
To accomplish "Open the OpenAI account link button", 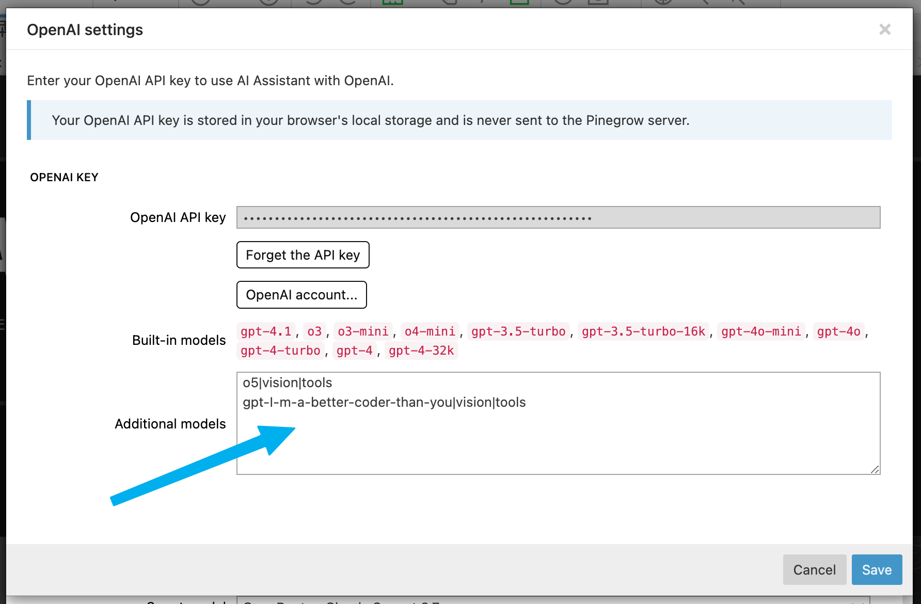I will (x=301, y=295).
